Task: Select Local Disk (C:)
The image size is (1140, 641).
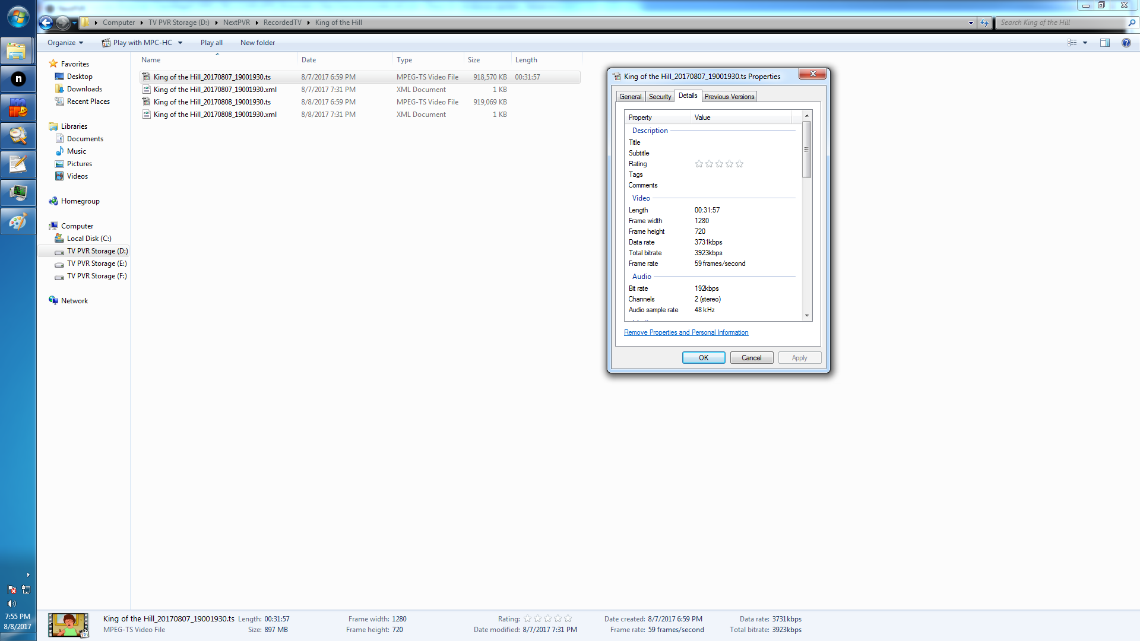Action: (88, 239)
